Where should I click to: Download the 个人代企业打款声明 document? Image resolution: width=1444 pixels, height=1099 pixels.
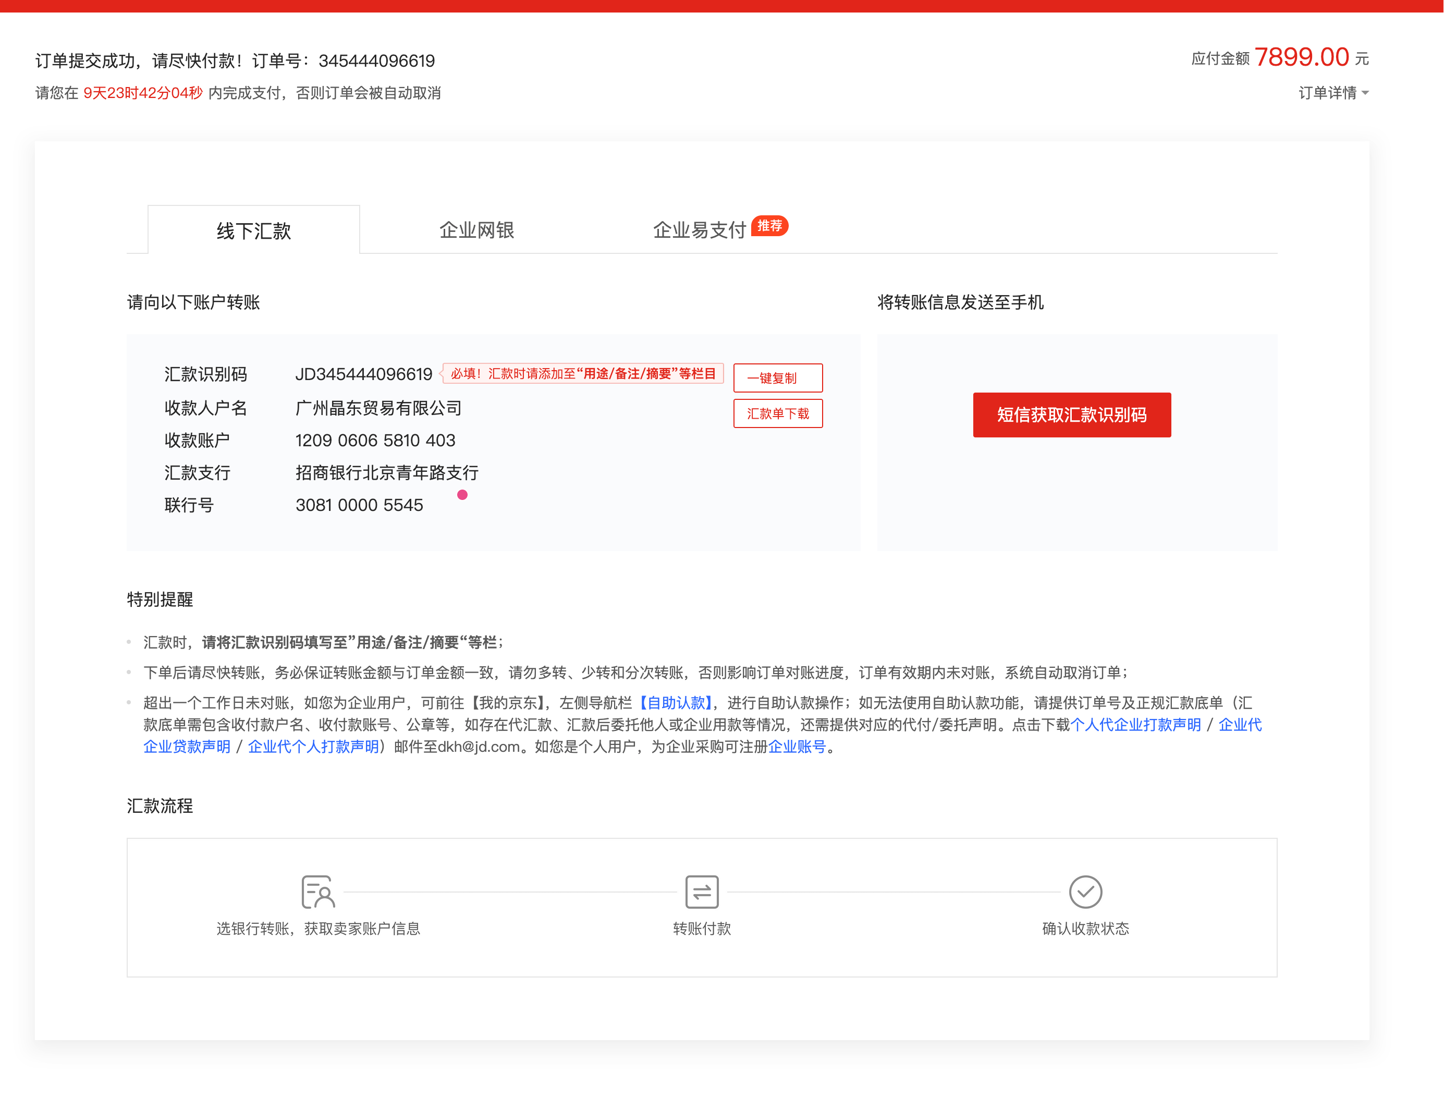pos(1136,725)
